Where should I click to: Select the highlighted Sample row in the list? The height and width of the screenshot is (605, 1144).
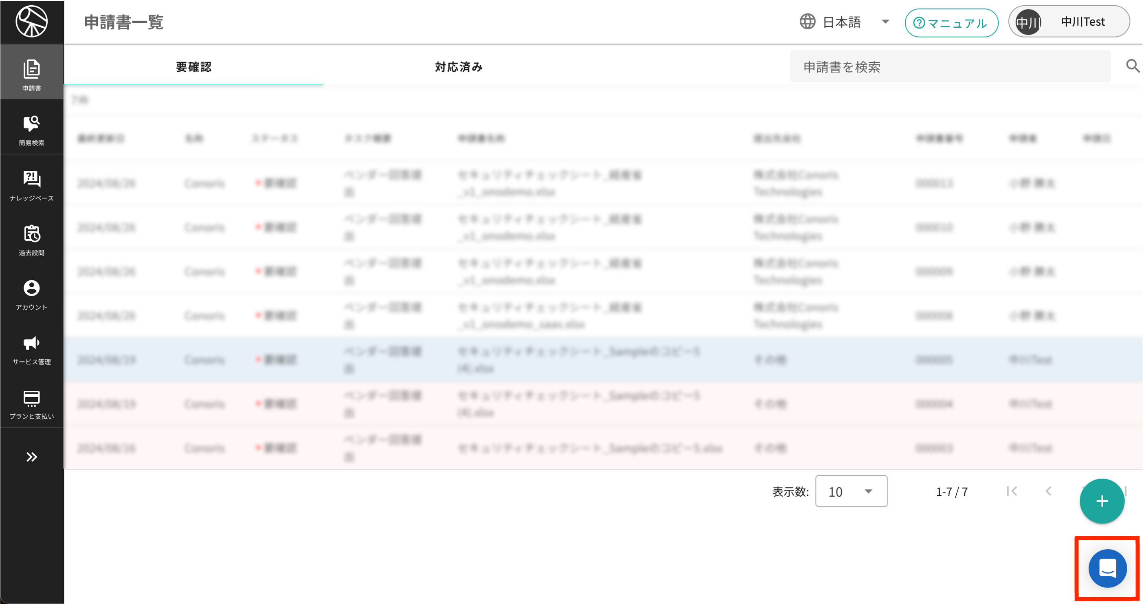[533, 360]
